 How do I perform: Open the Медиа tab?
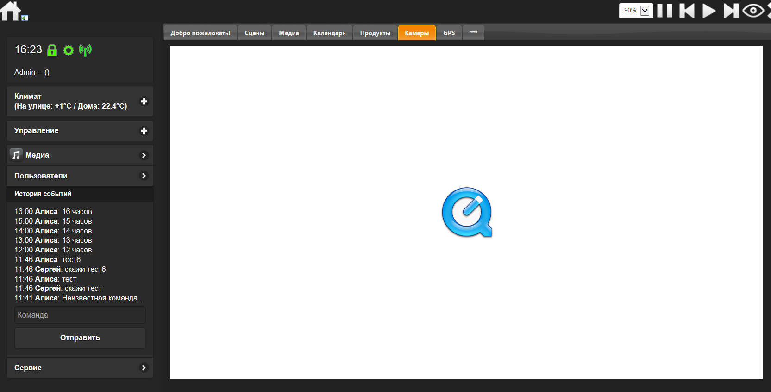(x=289, y=33)
